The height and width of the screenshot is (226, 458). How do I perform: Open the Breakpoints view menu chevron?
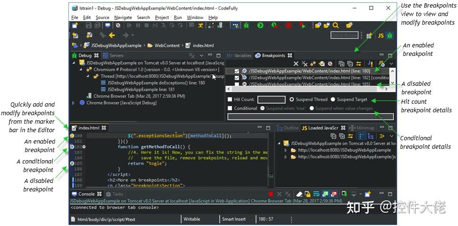tap(391, 63)
